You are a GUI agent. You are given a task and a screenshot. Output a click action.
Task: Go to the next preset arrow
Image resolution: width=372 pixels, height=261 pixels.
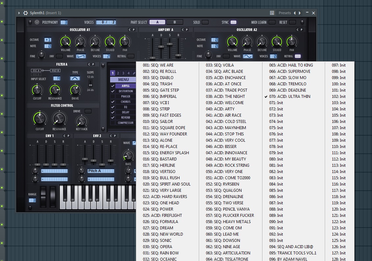[300, 13]
